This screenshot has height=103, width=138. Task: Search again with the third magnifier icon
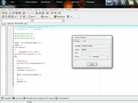click(43, 13)
